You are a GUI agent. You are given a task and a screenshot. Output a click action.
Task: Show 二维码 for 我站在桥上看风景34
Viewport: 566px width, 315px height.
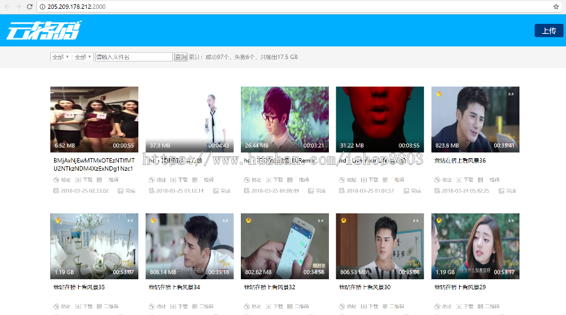(203, 306)
